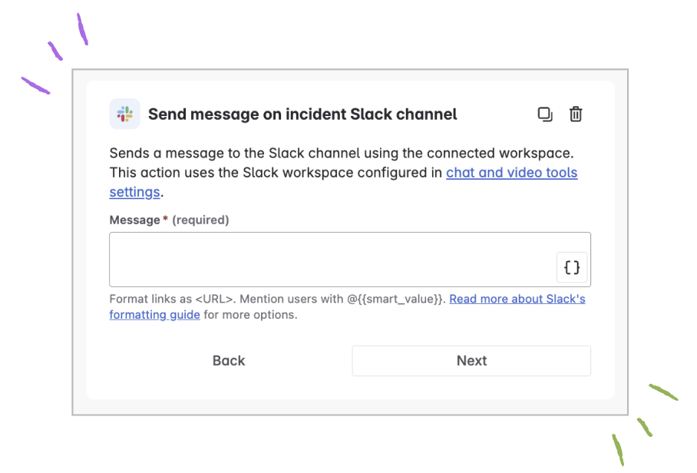Delete the action with the trash icon
Screen dimensions: 697x473
coord(576,114)
